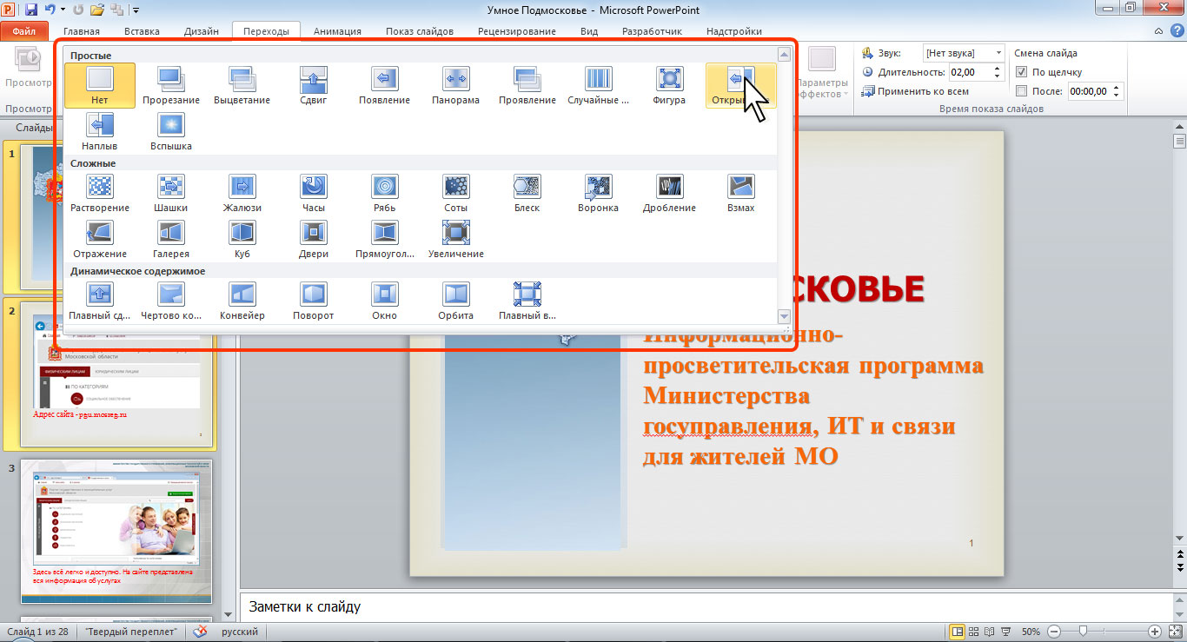Select the Вспышка transition

(170, 131)
